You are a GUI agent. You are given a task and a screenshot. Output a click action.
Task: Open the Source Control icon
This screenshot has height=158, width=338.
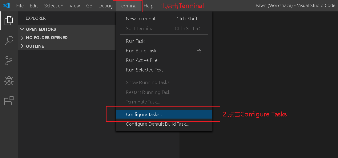pyautogui.click(x=9, y=61)
